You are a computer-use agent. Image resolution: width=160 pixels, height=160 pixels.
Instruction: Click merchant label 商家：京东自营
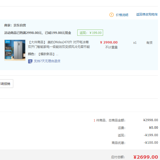(15, 25)
